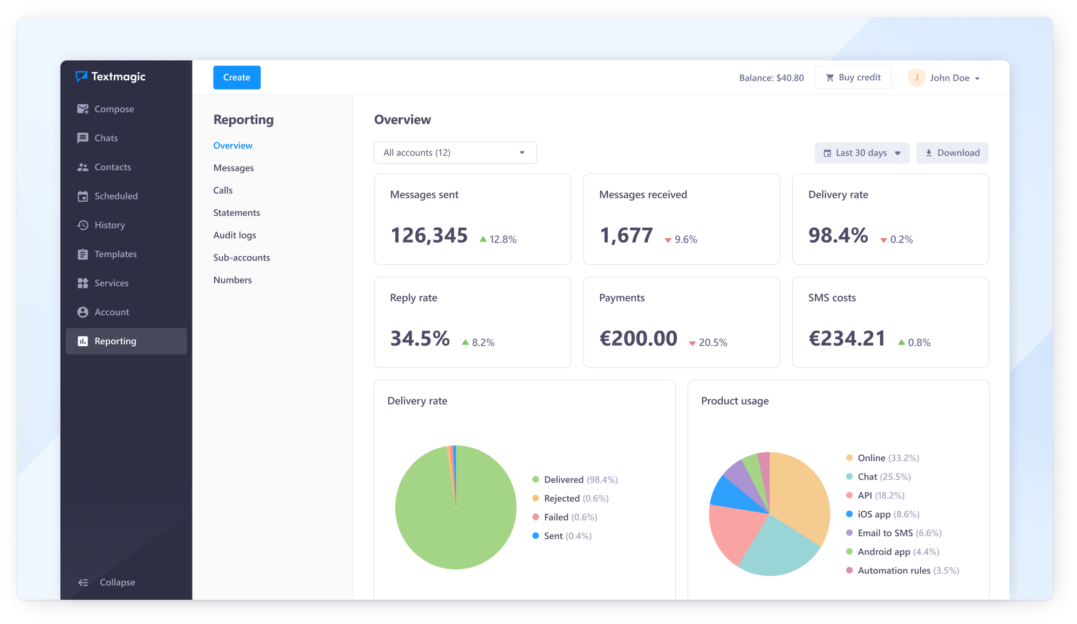Open Audit logs in Reporting menu
The height and width of the screenshot is (624, 1077).
(x=235, y=235)
